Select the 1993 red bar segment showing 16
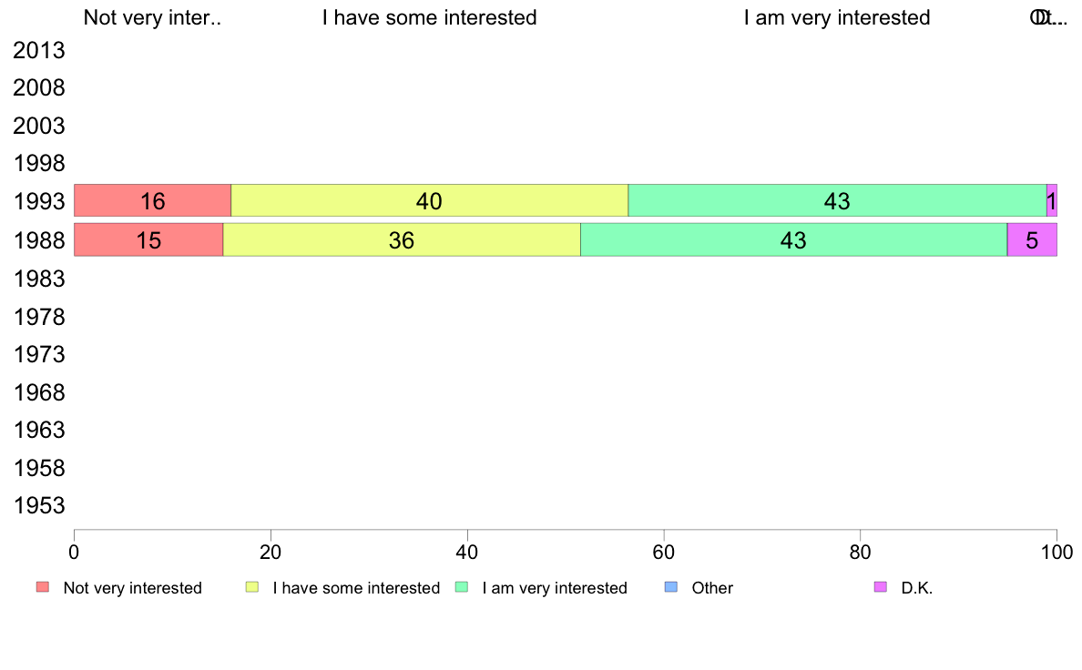The width and height of the screenshot is (1082, 670). click(152, 201)
